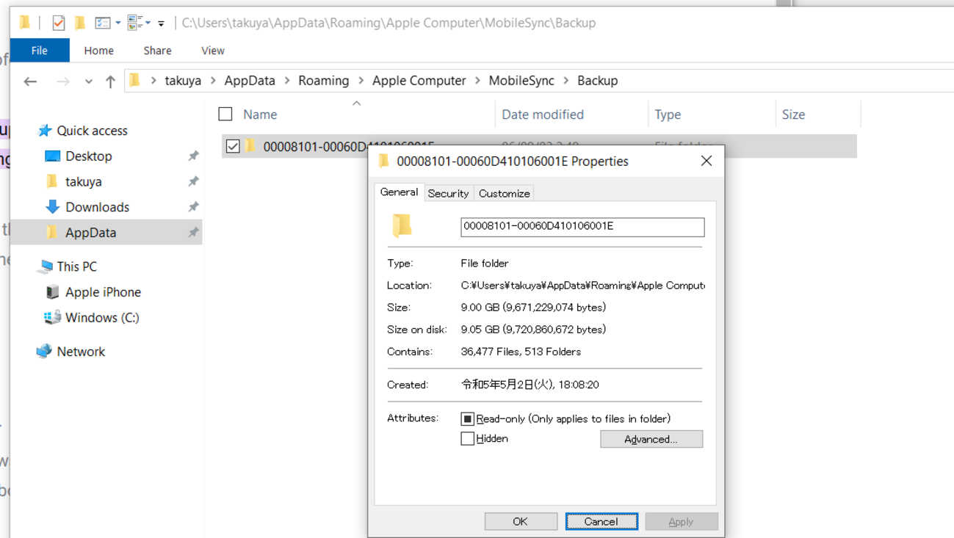The height and width of the screenshot is (538, 954).
Task: Open the Recent locations dropdown chevron
Action: 89,81
